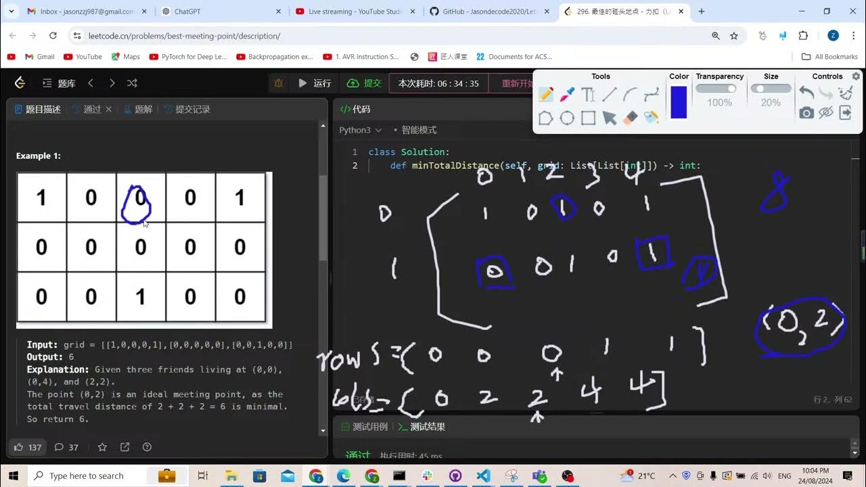Image resolution: width=866 pixels, height=487 pixels.
Task: Click the taskbar search box
Action: 109,476
